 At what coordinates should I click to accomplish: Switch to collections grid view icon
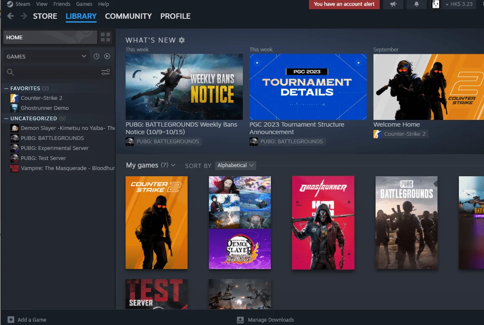(x=106, y=37)
